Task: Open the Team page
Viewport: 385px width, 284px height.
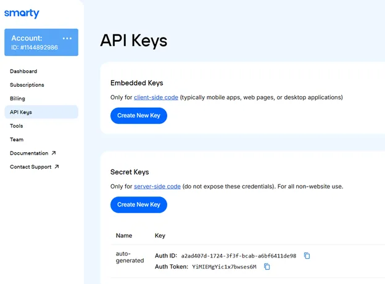Action: coord(17,139)
